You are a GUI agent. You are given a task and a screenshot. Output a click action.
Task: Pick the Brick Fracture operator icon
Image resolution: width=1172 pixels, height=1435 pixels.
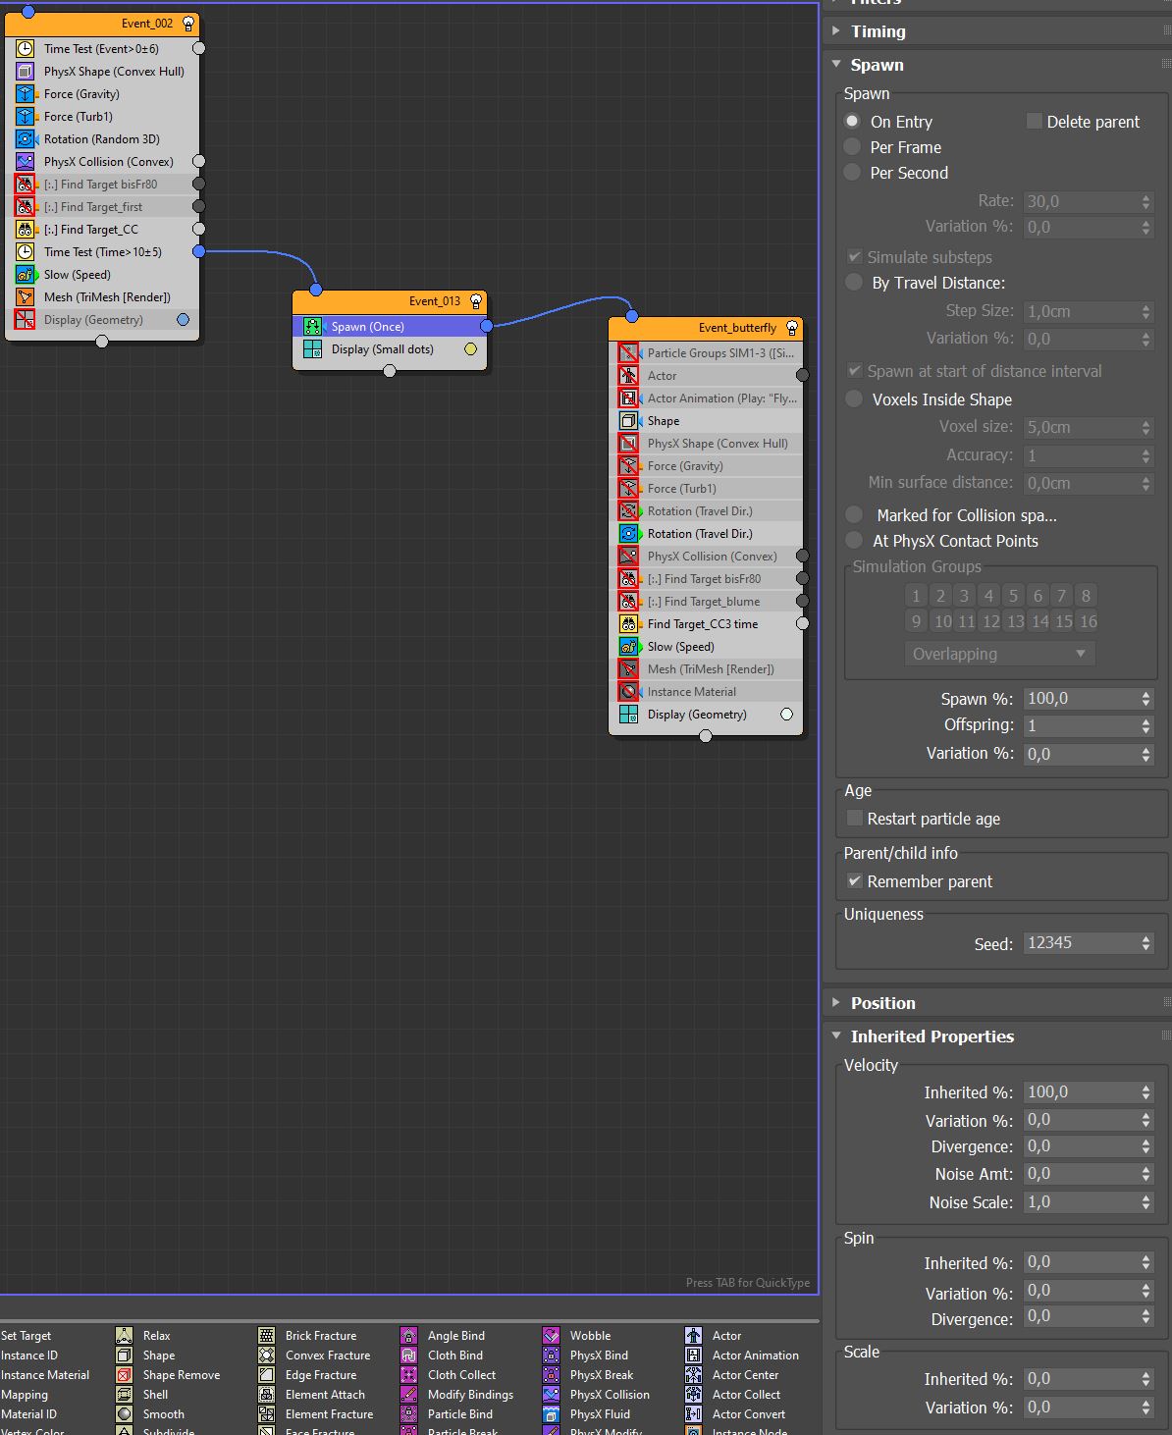266,1336
